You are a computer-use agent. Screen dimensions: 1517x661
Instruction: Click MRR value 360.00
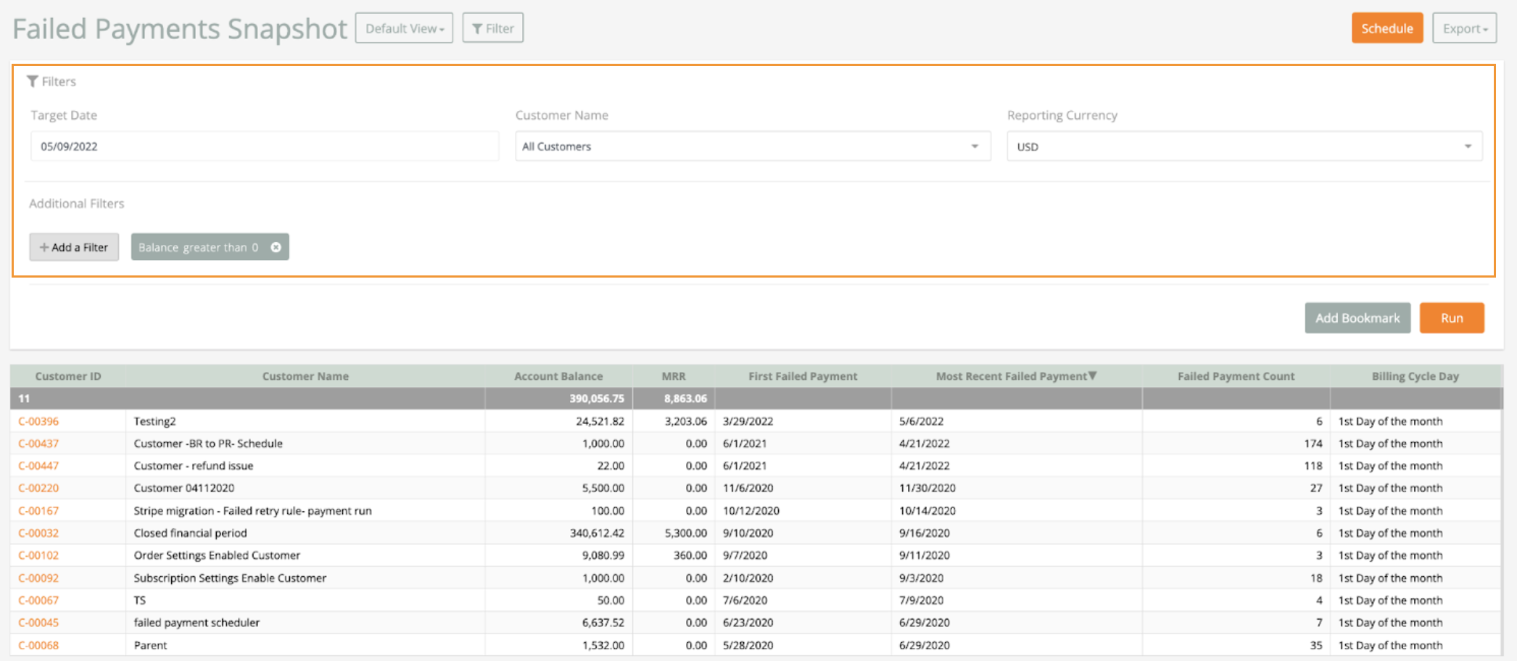[x=690, y=556]
